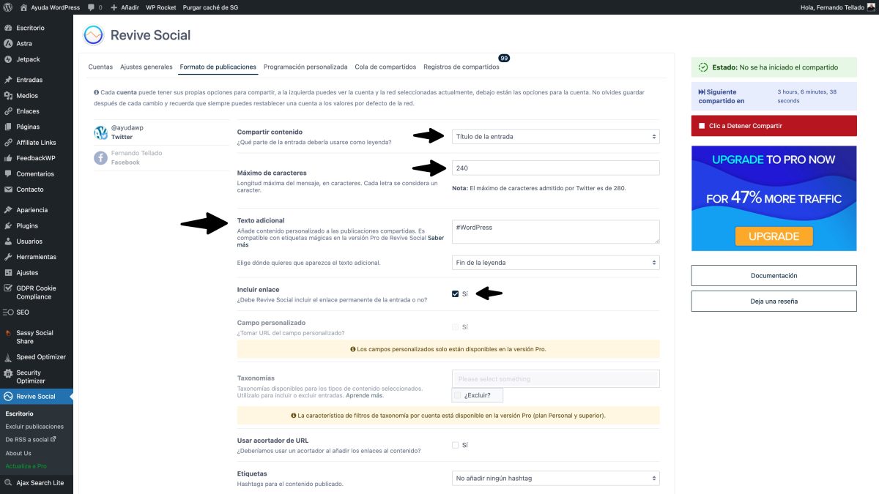The width and height of the screenshot is (879, 494).
Task: Open Jetpack from the admin sidebar
Action: (x=28, y=59)
